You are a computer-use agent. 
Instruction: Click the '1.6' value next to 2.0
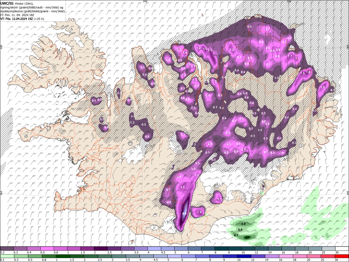[x=205, y=49]
